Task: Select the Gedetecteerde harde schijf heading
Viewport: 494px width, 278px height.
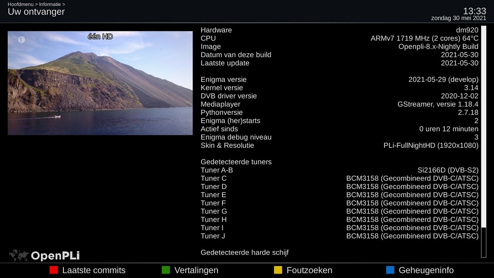Action: click(244, 253)
